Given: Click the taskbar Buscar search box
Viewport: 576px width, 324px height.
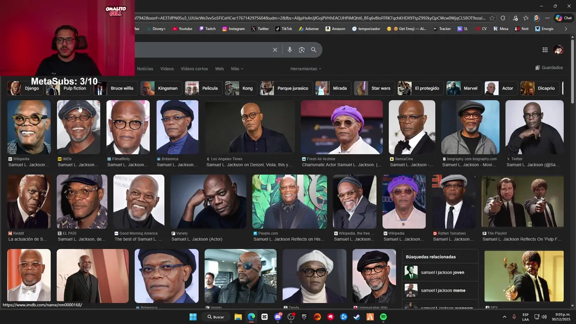Looking at the screenshot, I should tap(216, 317).
